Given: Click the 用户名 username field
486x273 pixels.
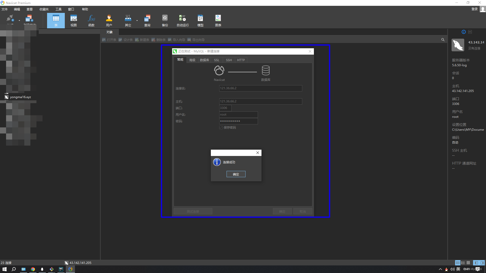Looking at the screenshot, I should point(238,115).
